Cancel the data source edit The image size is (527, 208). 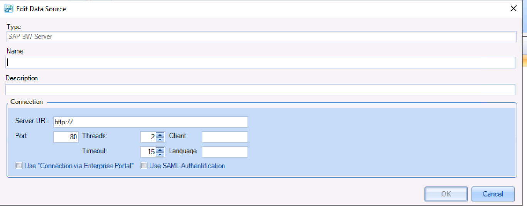click(x=493, y=194)
